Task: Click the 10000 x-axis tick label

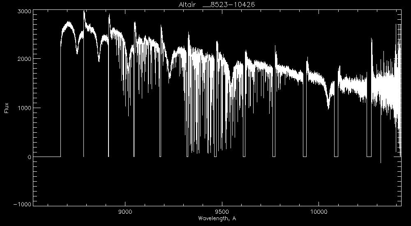Action: (x=319, y=212)
